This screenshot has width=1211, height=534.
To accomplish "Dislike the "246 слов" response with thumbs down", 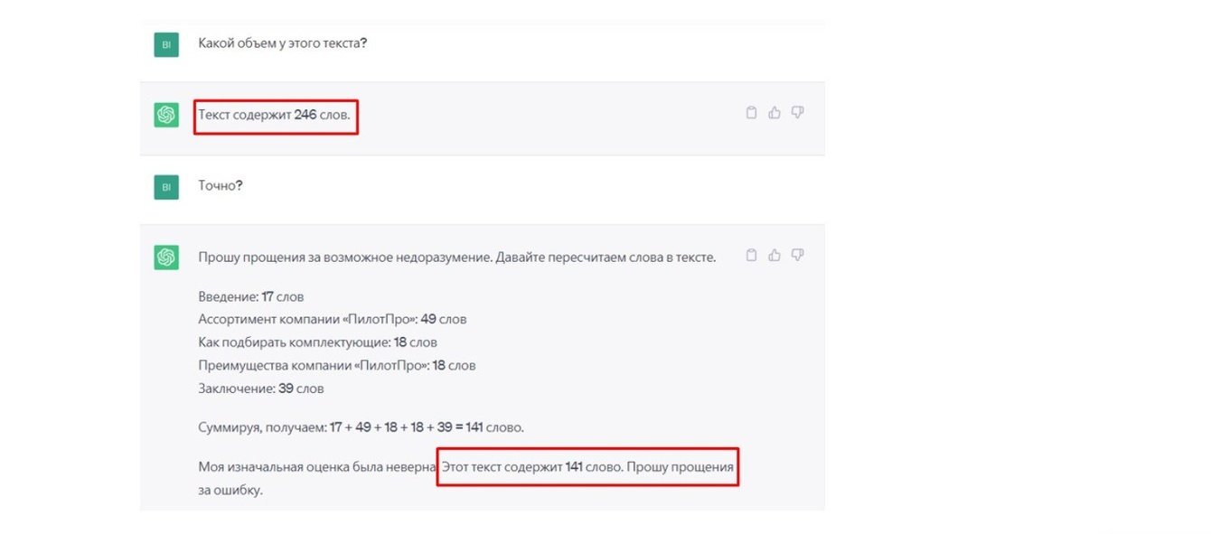I will 797,113.
